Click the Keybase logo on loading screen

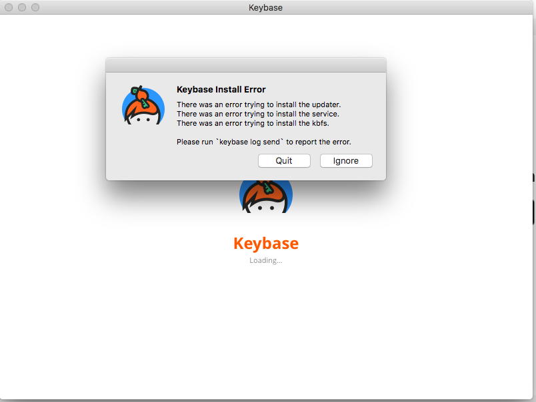[x=266, y=196]
